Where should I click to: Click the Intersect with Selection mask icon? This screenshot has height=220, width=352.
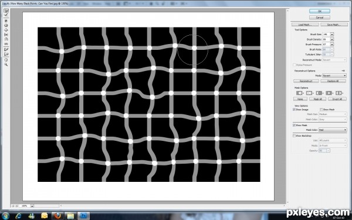[x=329, y=93]
